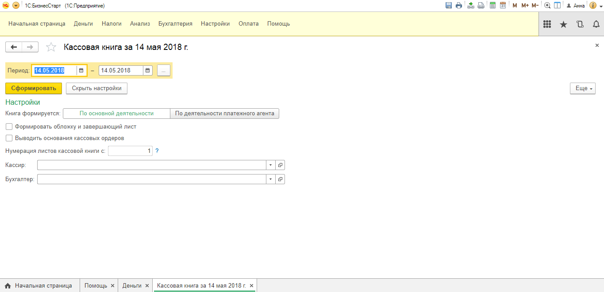Click the Бухгалтер input field
Viewport: 604px width, 292px height.
tap(152, 179)
